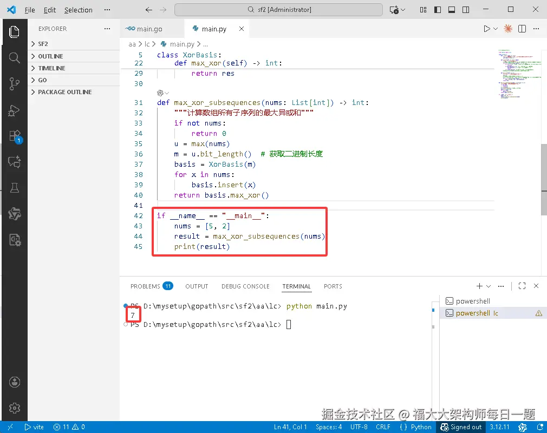Open the Edit menu
Image resolution: width=547 pixels, height=433 pixels.
[49, 10]
